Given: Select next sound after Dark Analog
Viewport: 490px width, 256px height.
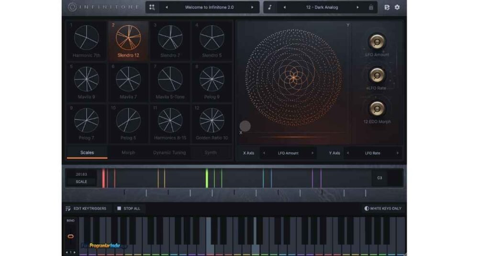Looking at the screenshot, I should 357,7.
